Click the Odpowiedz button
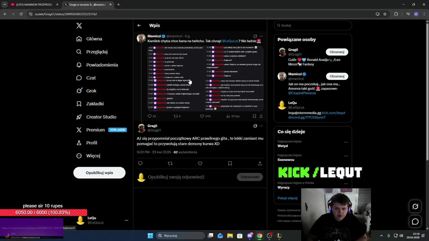Image resolution: width=429 pixels, height=241 pixels. [x=250, y=177]
